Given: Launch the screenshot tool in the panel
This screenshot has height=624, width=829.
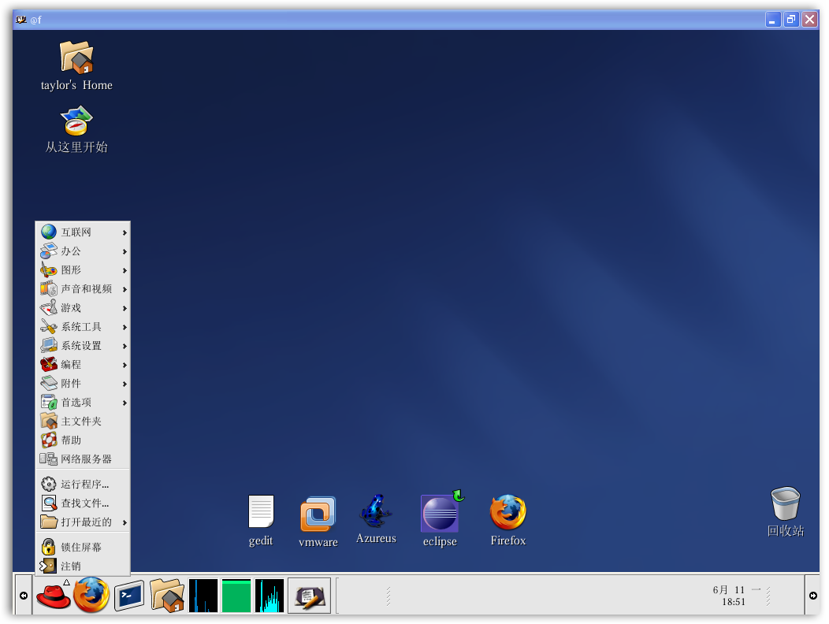Looking at the screenshot, I should [x=309, y=596].
